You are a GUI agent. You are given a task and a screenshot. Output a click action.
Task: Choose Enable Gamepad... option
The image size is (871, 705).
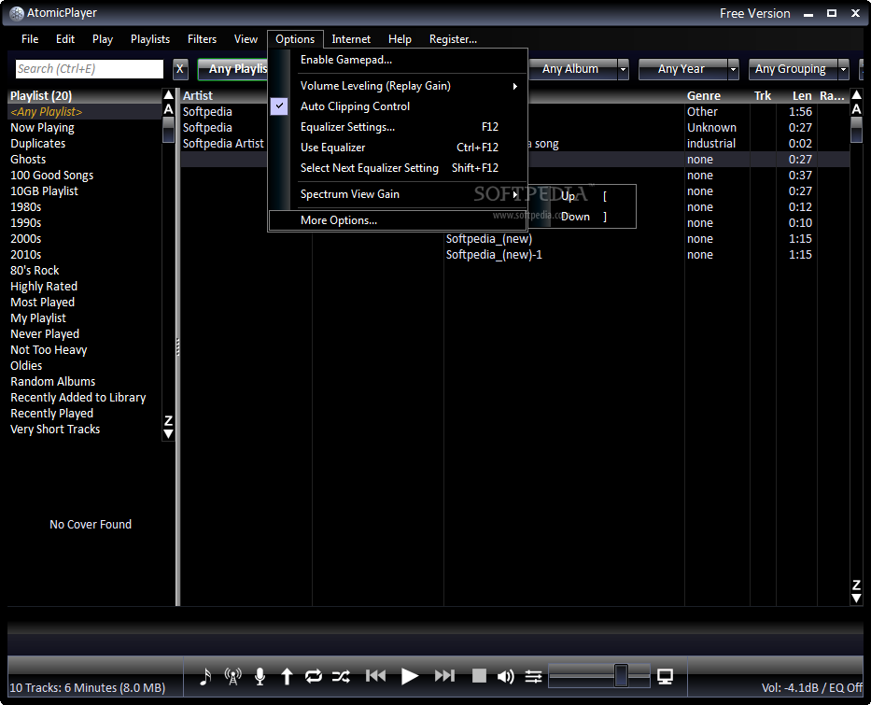pos(398,60)
